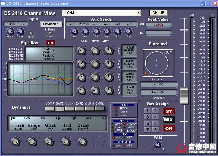Screen dimensions: 218x156
Task: Select the EXPD dynamics type
Action: tap(80, 109)
